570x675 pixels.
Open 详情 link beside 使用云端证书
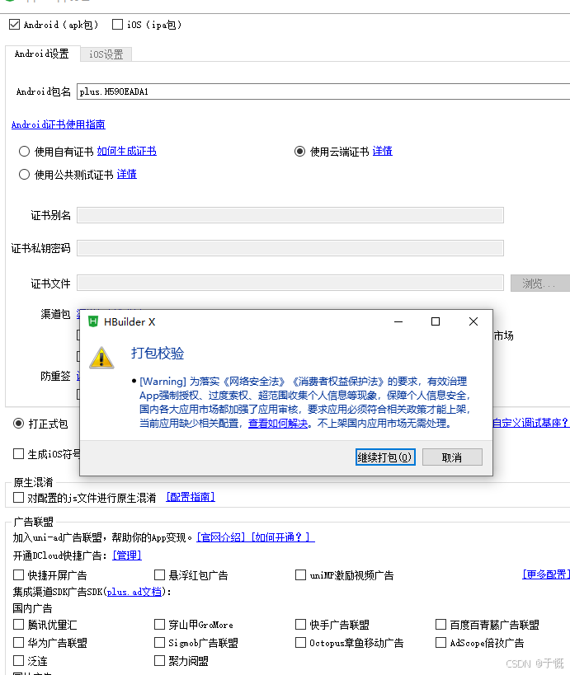pos(383,151)
